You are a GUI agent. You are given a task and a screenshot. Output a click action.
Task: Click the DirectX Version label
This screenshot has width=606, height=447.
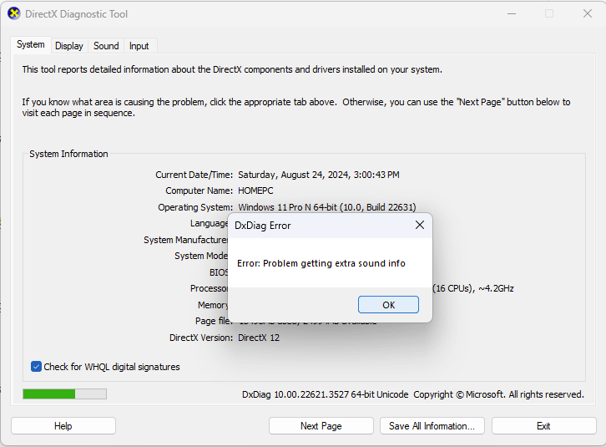click(x=201, y=338)
